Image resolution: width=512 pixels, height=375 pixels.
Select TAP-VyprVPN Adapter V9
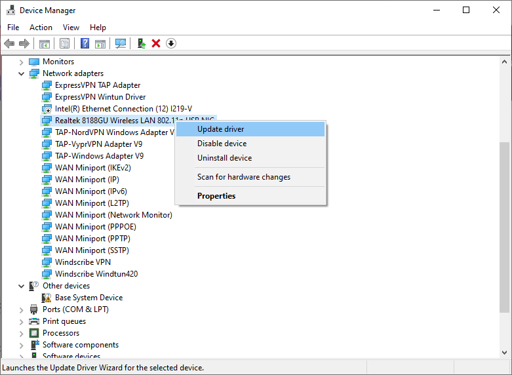pyautogui.click(x=98, y=144)
